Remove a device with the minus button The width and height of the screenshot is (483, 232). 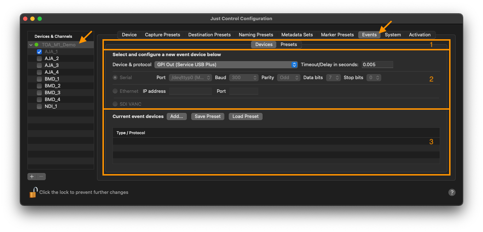point(41,177)
